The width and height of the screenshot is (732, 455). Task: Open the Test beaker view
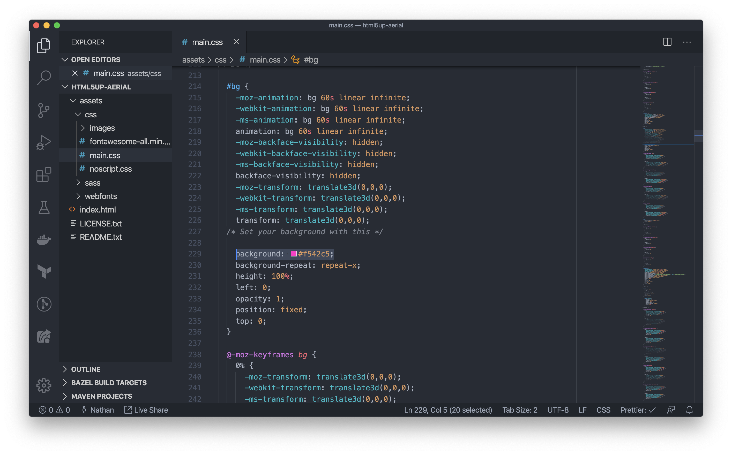[x=44, y=207]
